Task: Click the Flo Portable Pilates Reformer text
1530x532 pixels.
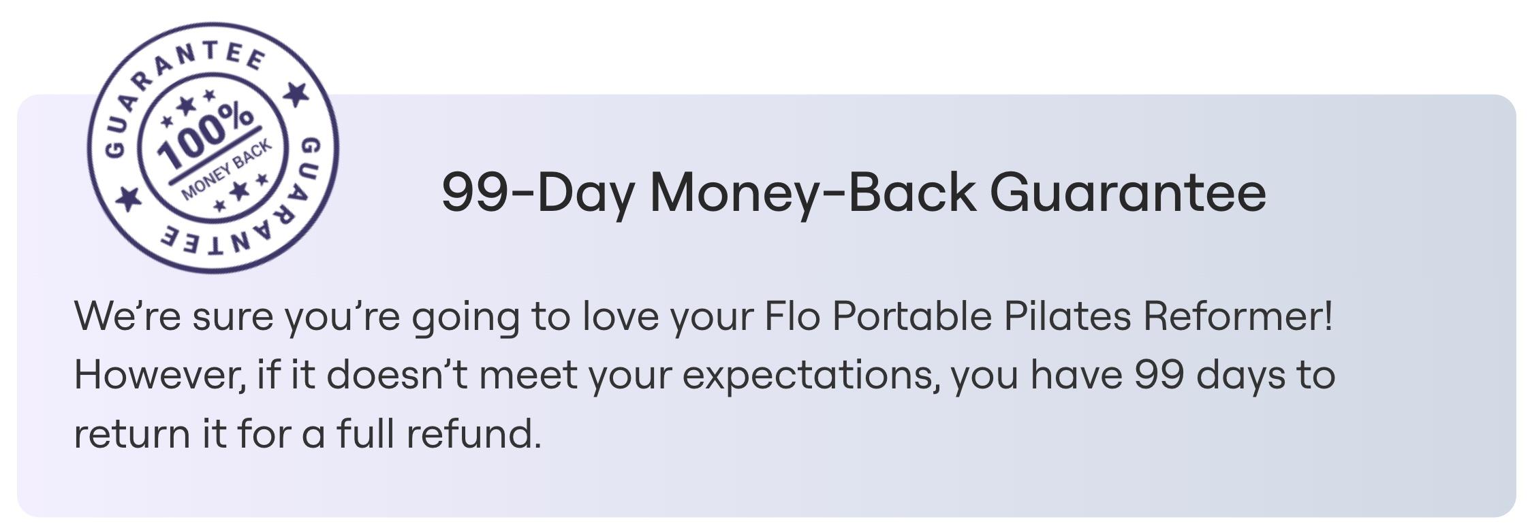Action: point(1048,317)
